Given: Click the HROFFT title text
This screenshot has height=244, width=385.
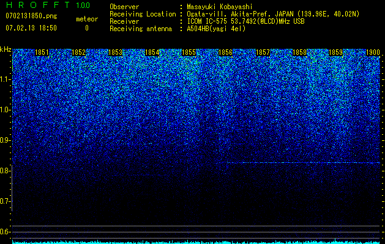Looking at the screenshot, I should click(x=38, y=5).
